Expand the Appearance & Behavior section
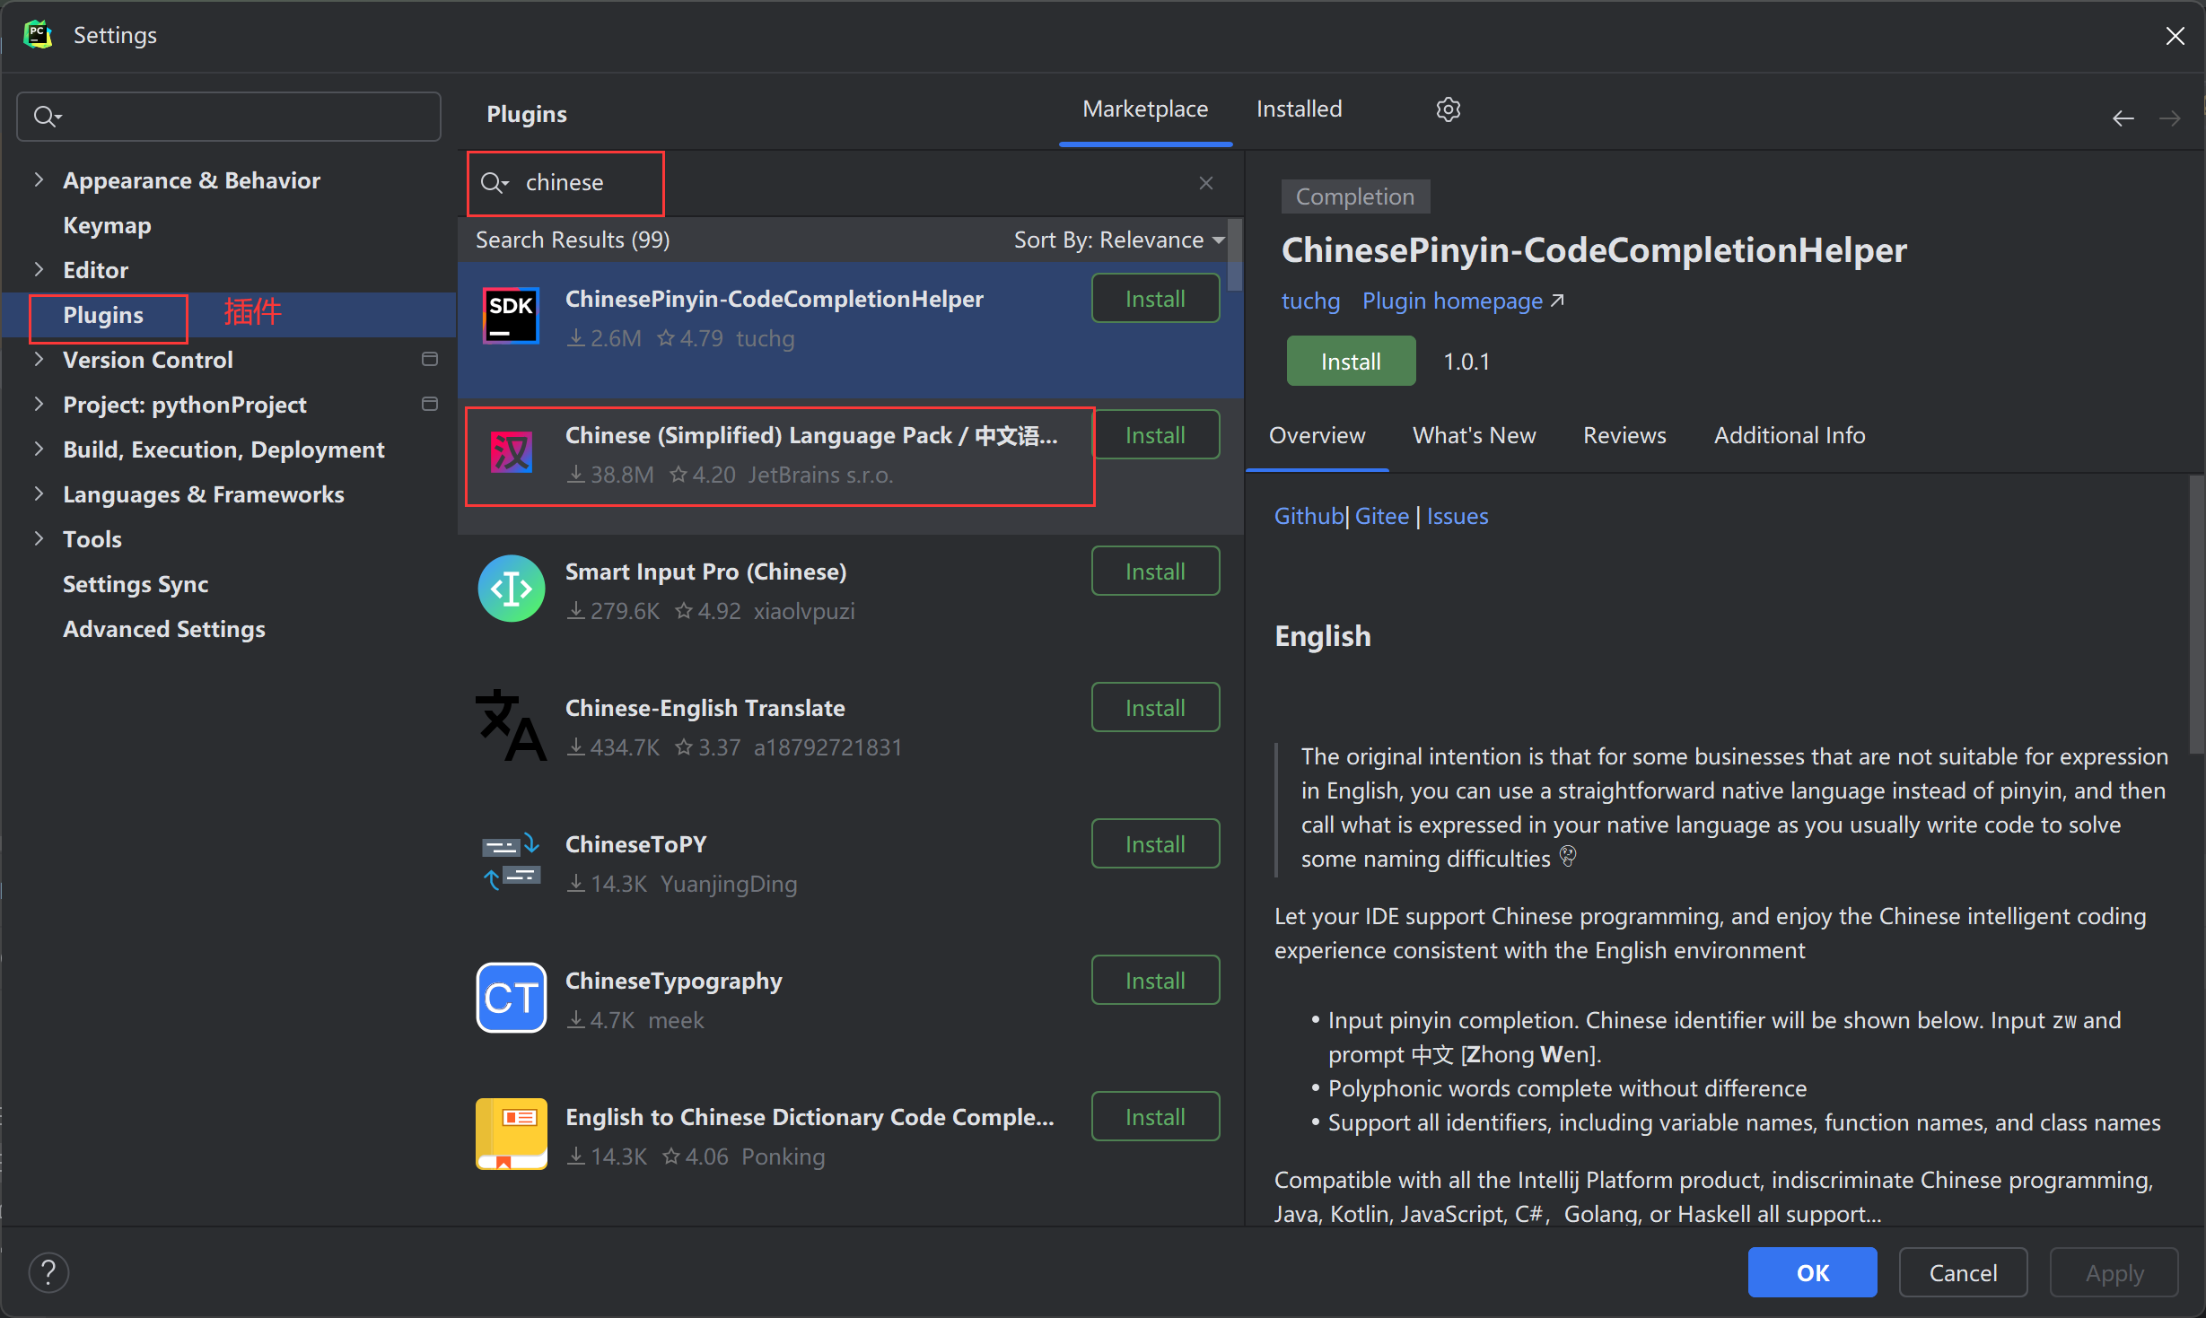 click(39, 179)
